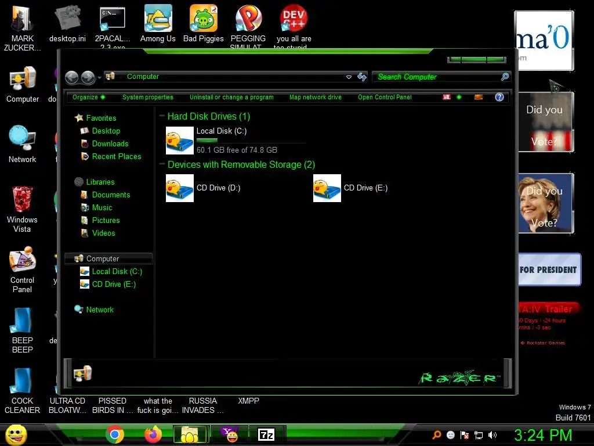Open 7-Zip taskbar button

point(267,434)
